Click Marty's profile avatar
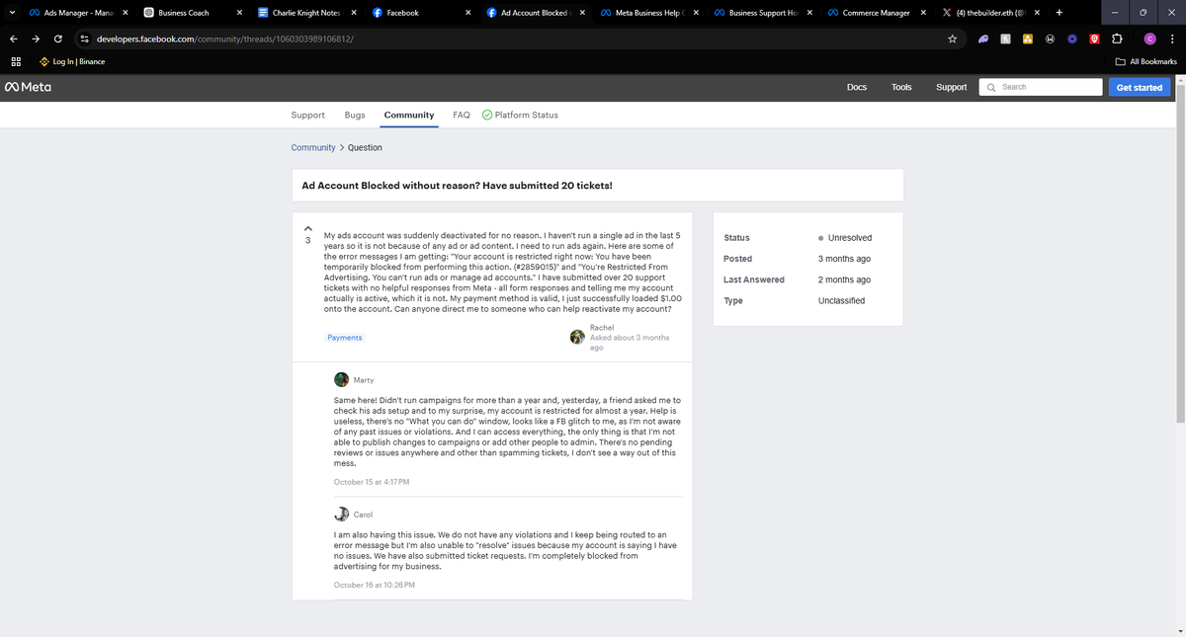 coord(341,379)
